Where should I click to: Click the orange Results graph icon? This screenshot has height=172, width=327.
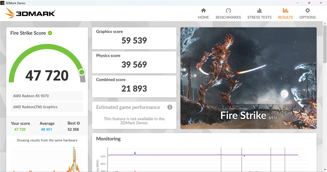coord(285,11)
